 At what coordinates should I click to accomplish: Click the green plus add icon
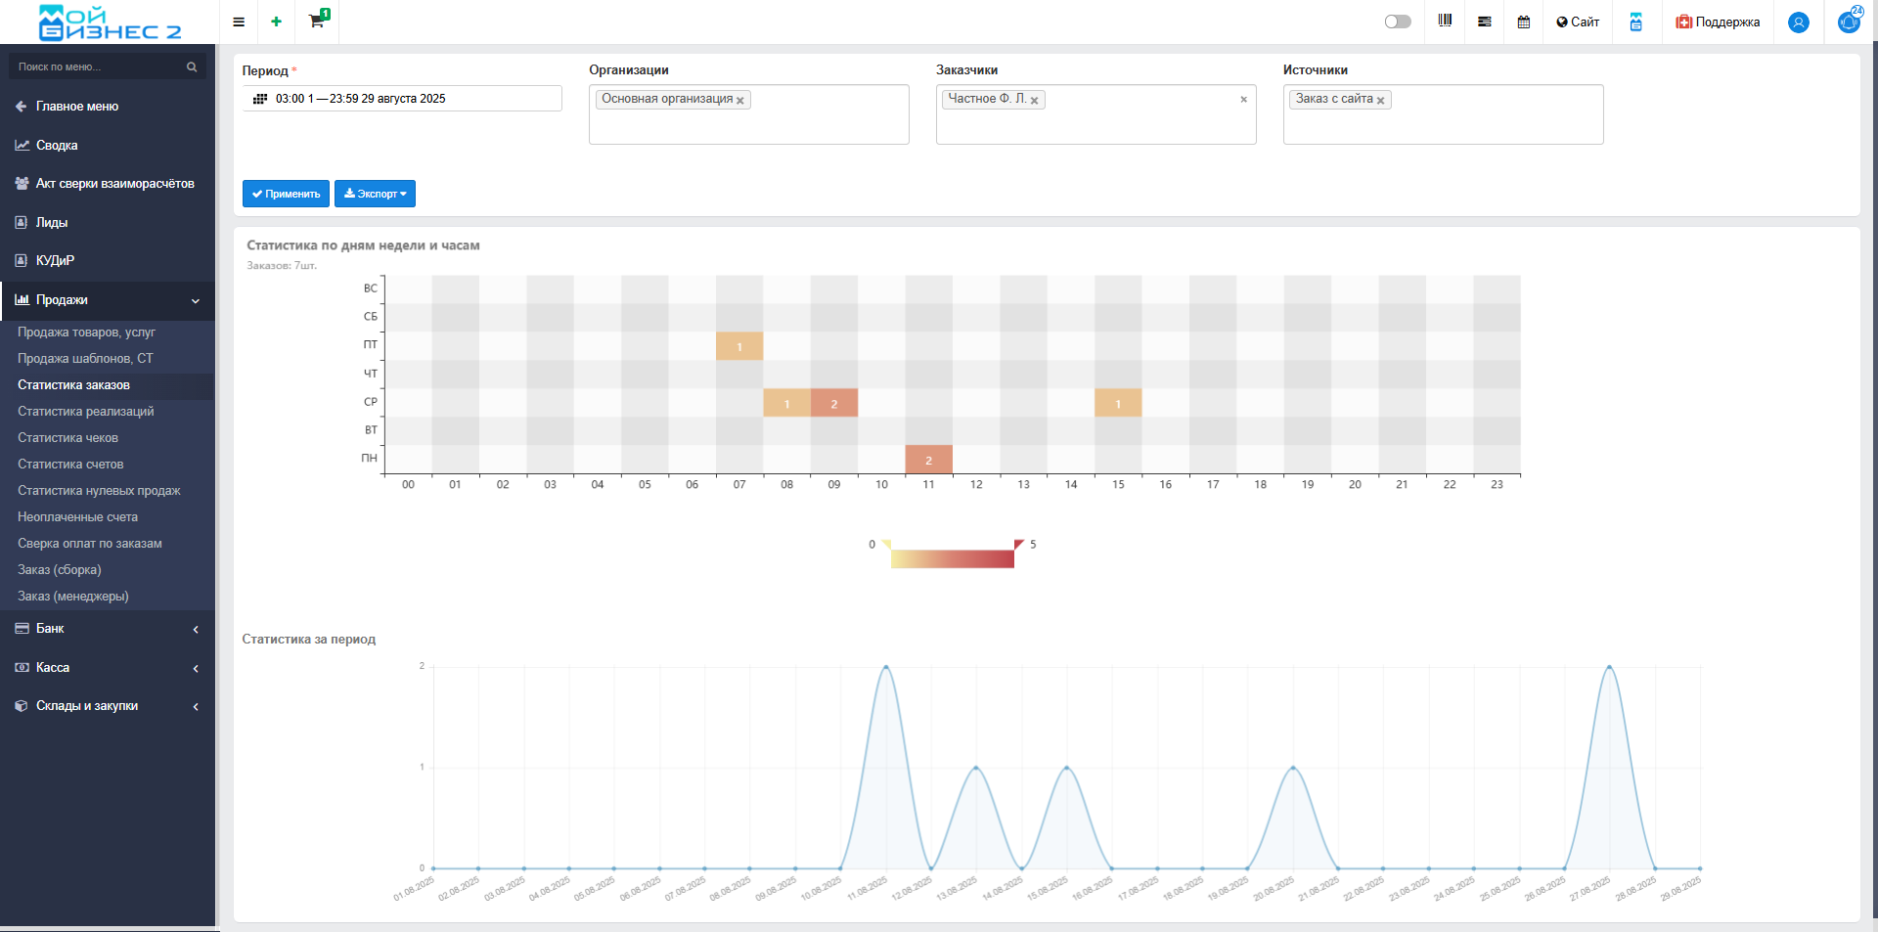tap(277, 22)
